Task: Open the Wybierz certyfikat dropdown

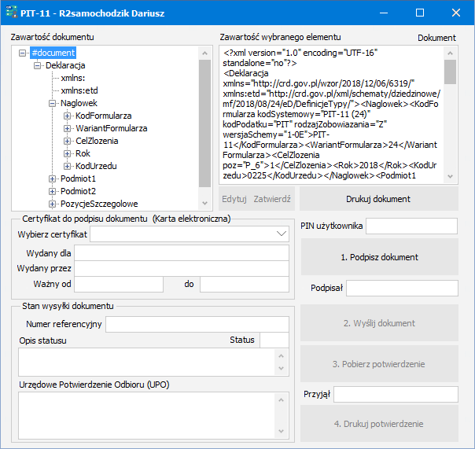Action: click(x=282, y=234)
